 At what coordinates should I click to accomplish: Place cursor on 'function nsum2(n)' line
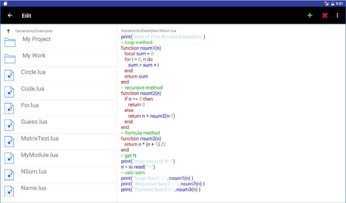141,93
